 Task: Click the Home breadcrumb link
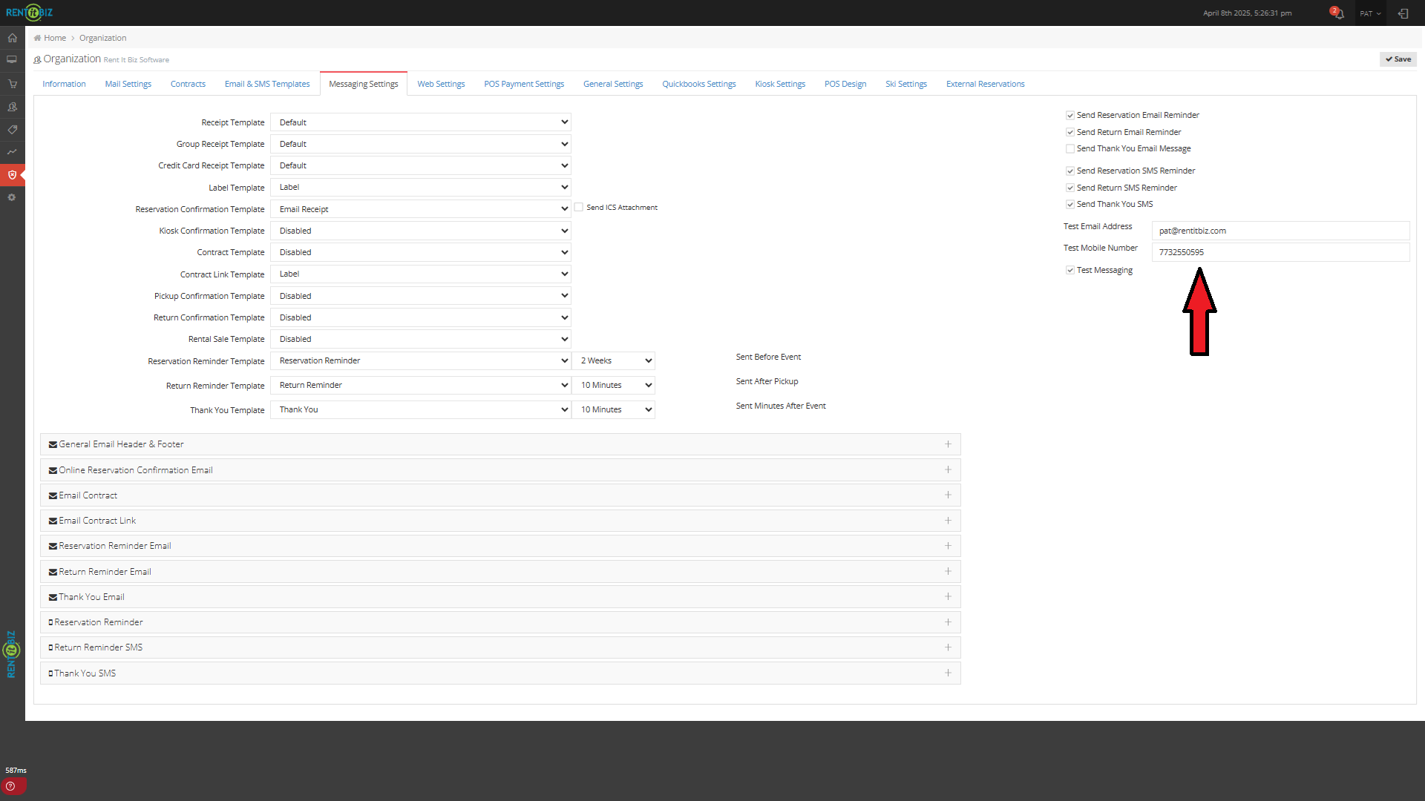click(54, 38)
